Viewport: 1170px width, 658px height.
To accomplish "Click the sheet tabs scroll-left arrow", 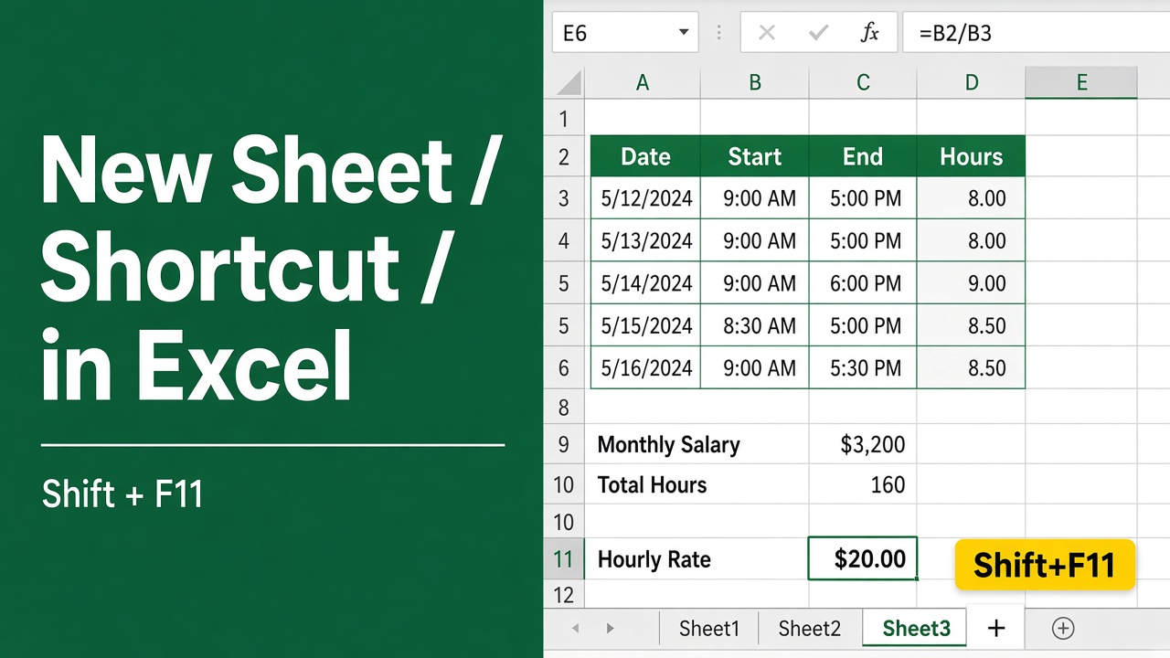I will [x=575, y=628].
